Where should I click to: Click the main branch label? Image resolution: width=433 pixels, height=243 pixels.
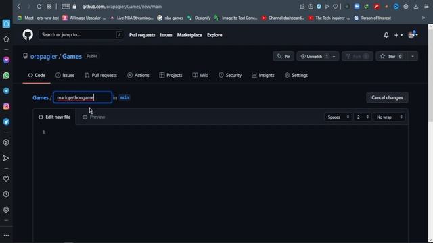point(124,97)
